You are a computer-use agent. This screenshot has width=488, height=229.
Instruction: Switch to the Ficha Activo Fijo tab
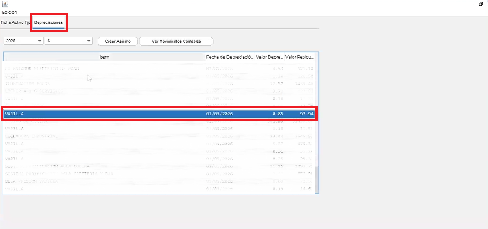point(15,23)
